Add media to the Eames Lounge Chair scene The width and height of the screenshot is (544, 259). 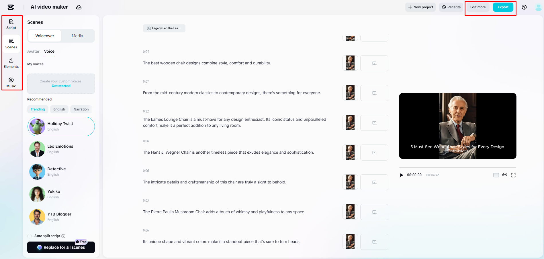point(374,123)
